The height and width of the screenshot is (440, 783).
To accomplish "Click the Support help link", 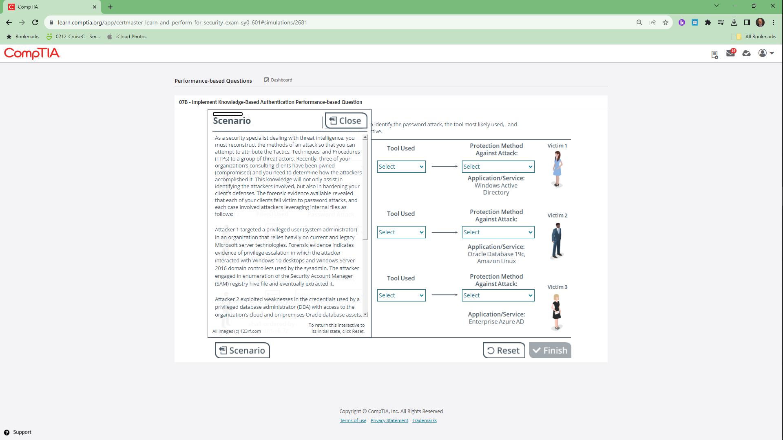I will tap(18, 432).
